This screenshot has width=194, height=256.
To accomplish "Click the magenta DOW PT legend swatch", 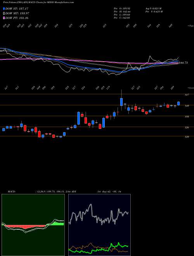I will tap(4, 18).
